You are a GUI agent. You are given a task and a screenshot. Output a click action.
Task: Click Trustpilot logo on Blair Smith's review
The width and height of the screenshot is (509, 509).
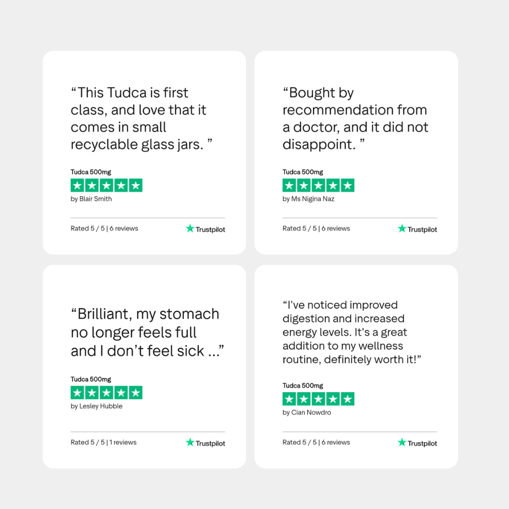(x=205, y=229)
